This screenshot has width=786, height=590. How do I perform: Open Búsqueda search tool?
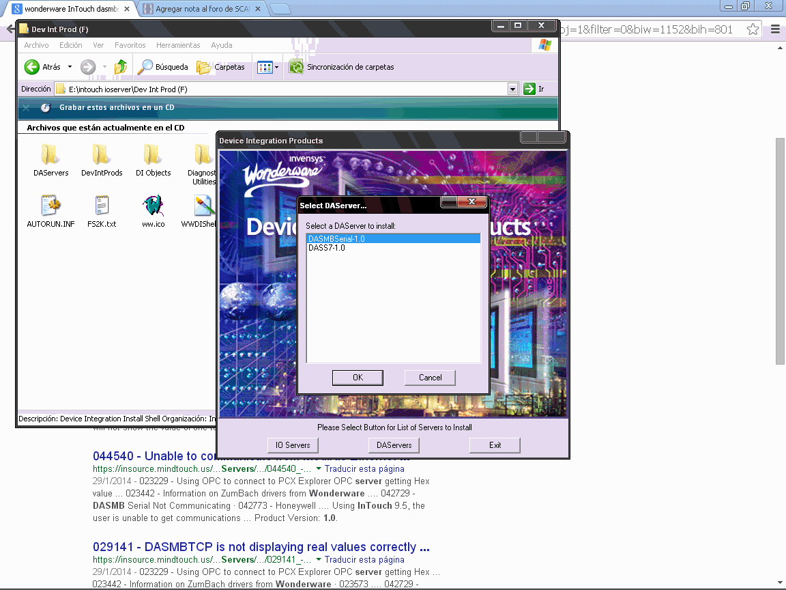[163, 67]
